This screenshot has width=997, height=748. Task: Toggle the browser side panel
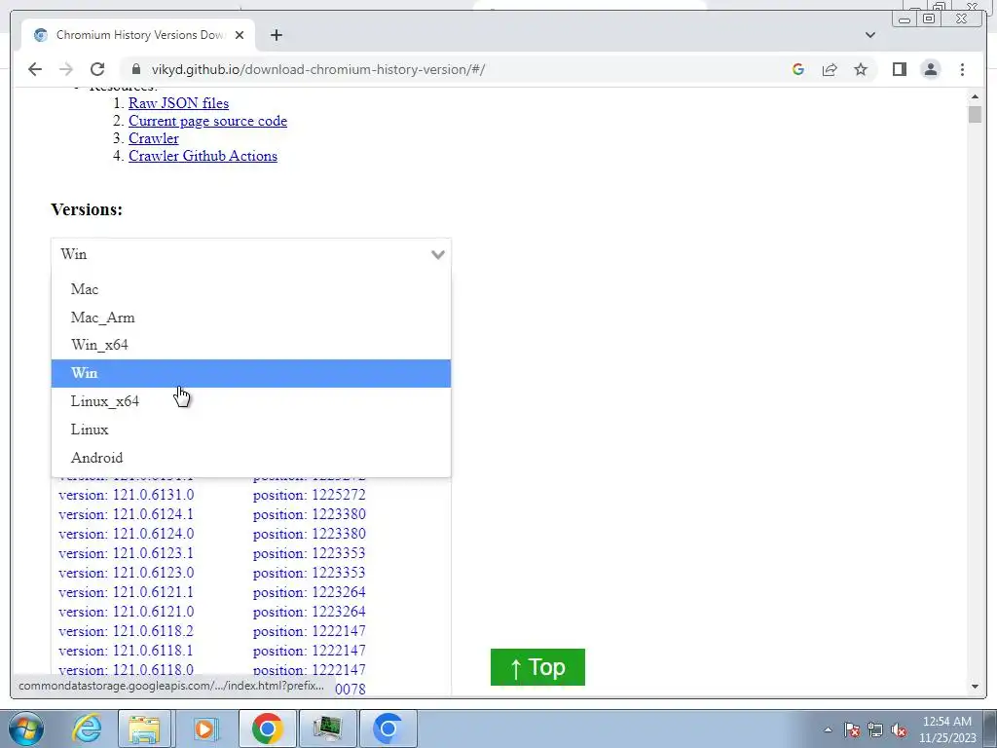[x=899, y=69]
